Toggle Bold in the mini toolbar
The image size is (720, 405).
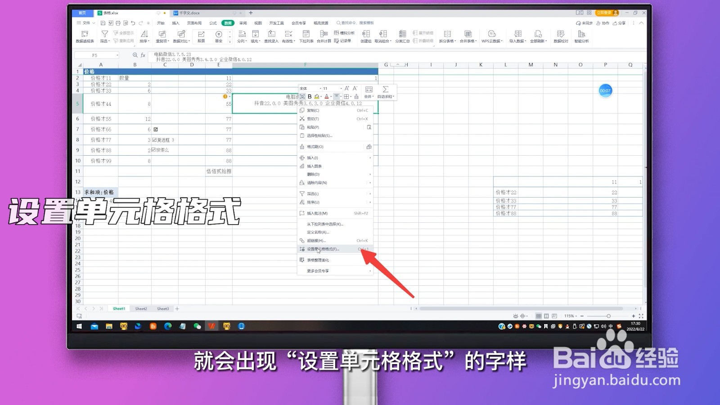pos(310,96)
